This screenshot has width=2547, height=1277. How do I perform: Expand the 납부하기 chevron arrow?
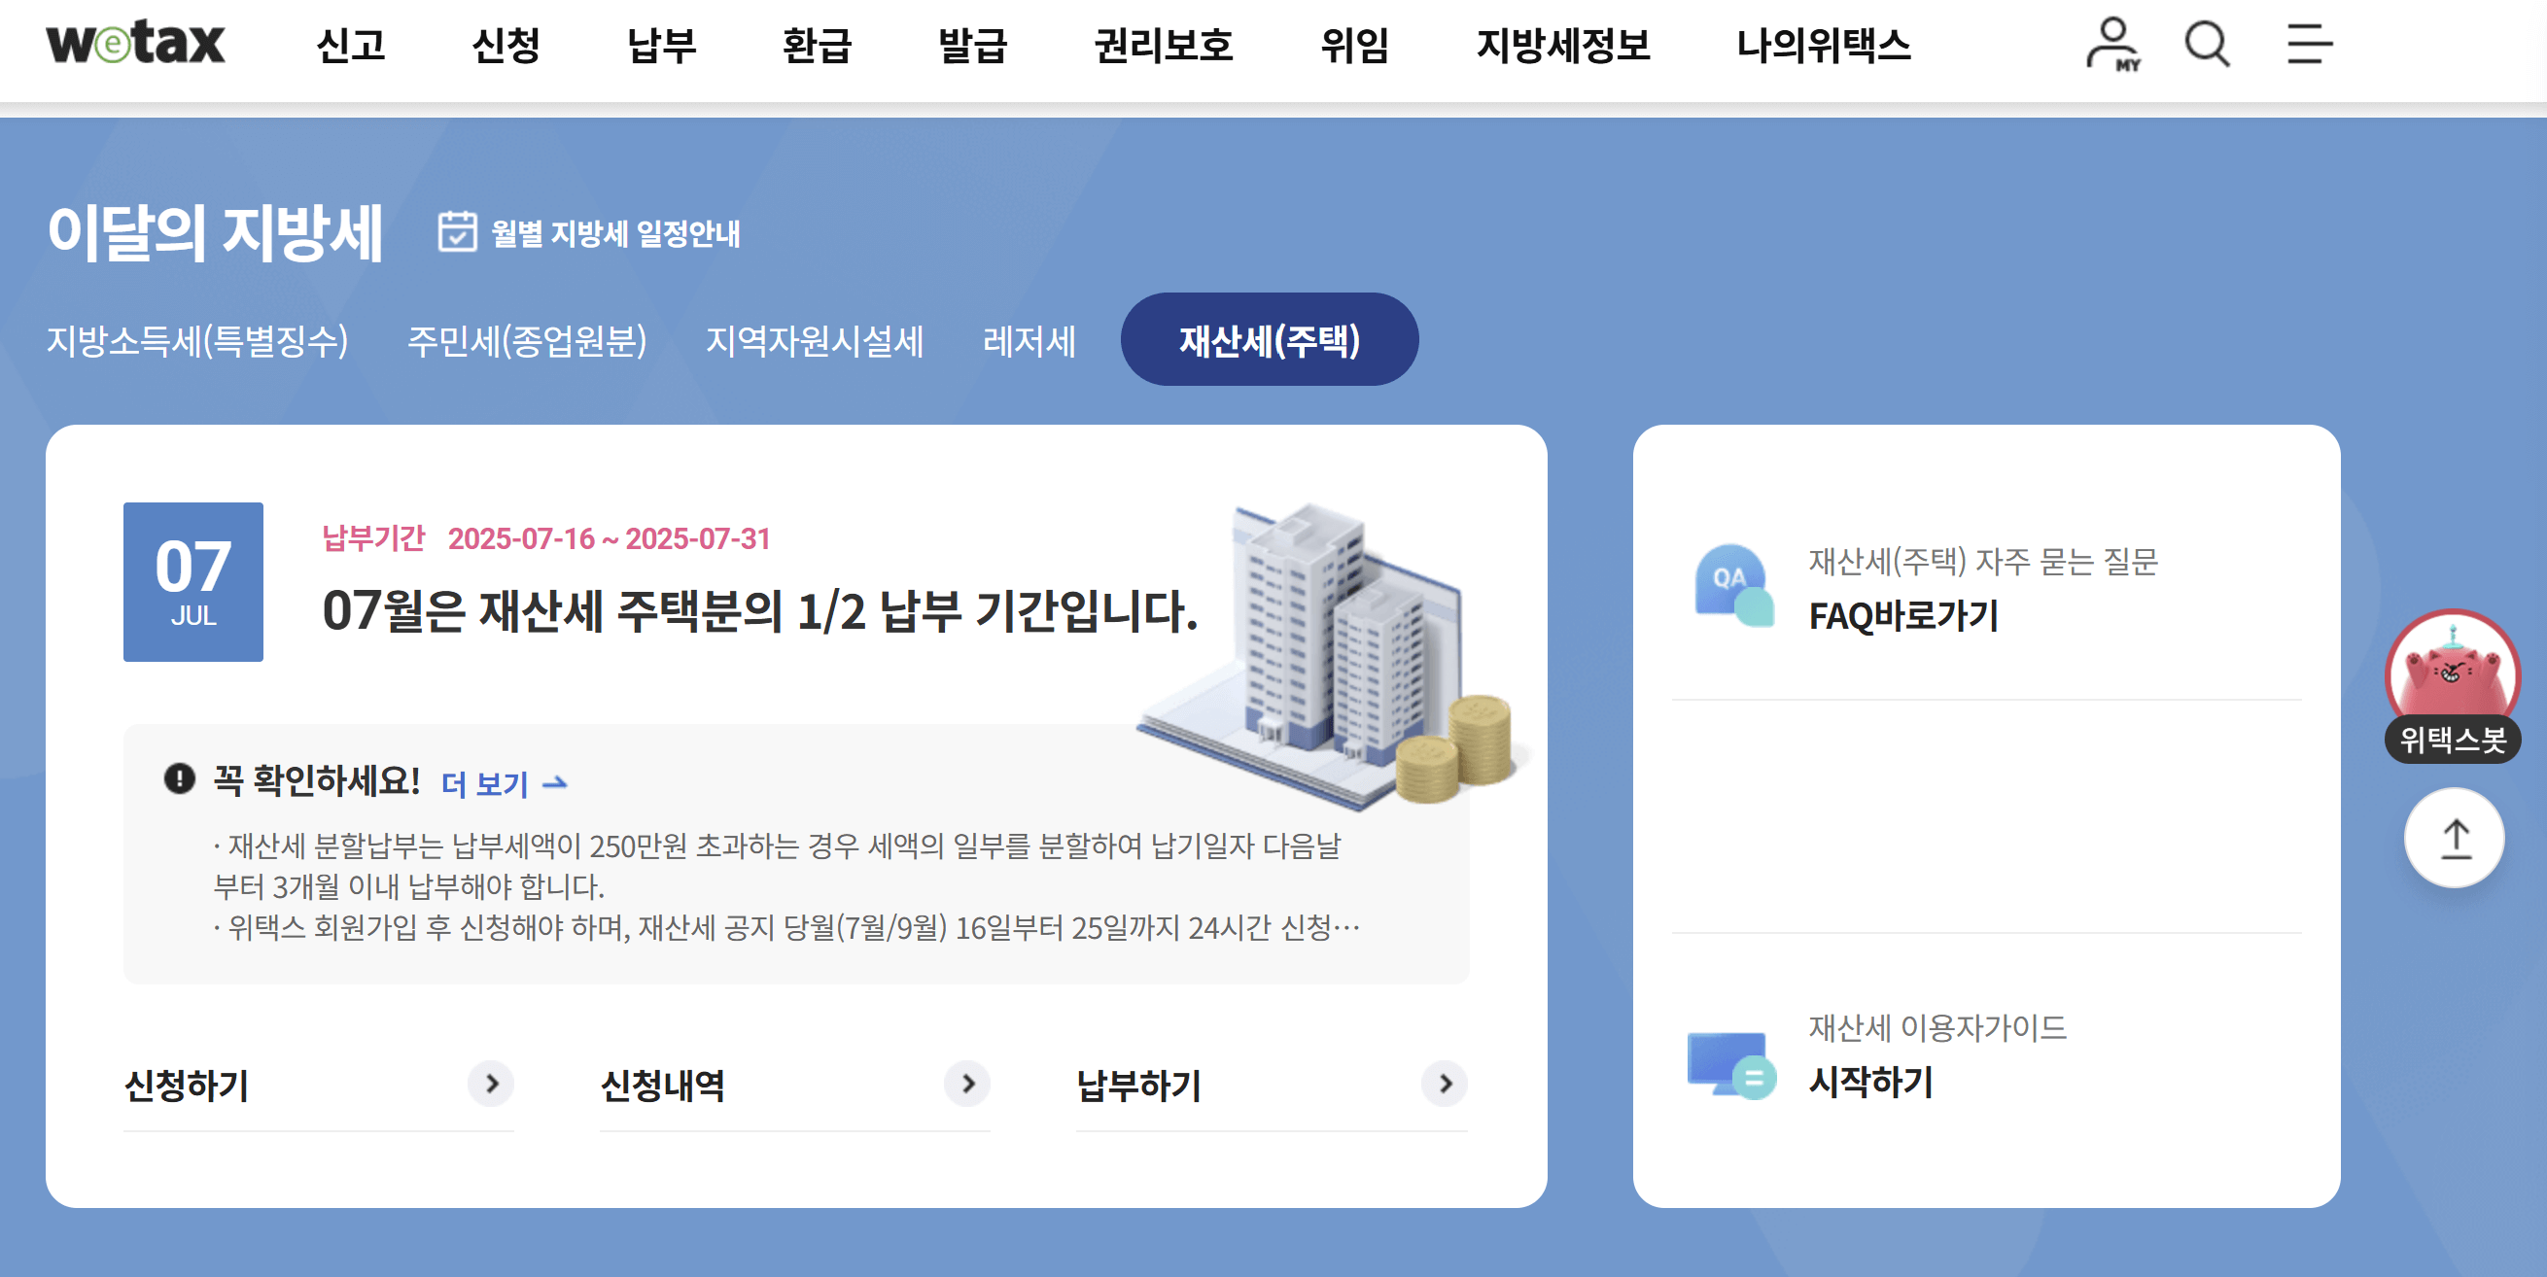click(x=1445, y=1085)
